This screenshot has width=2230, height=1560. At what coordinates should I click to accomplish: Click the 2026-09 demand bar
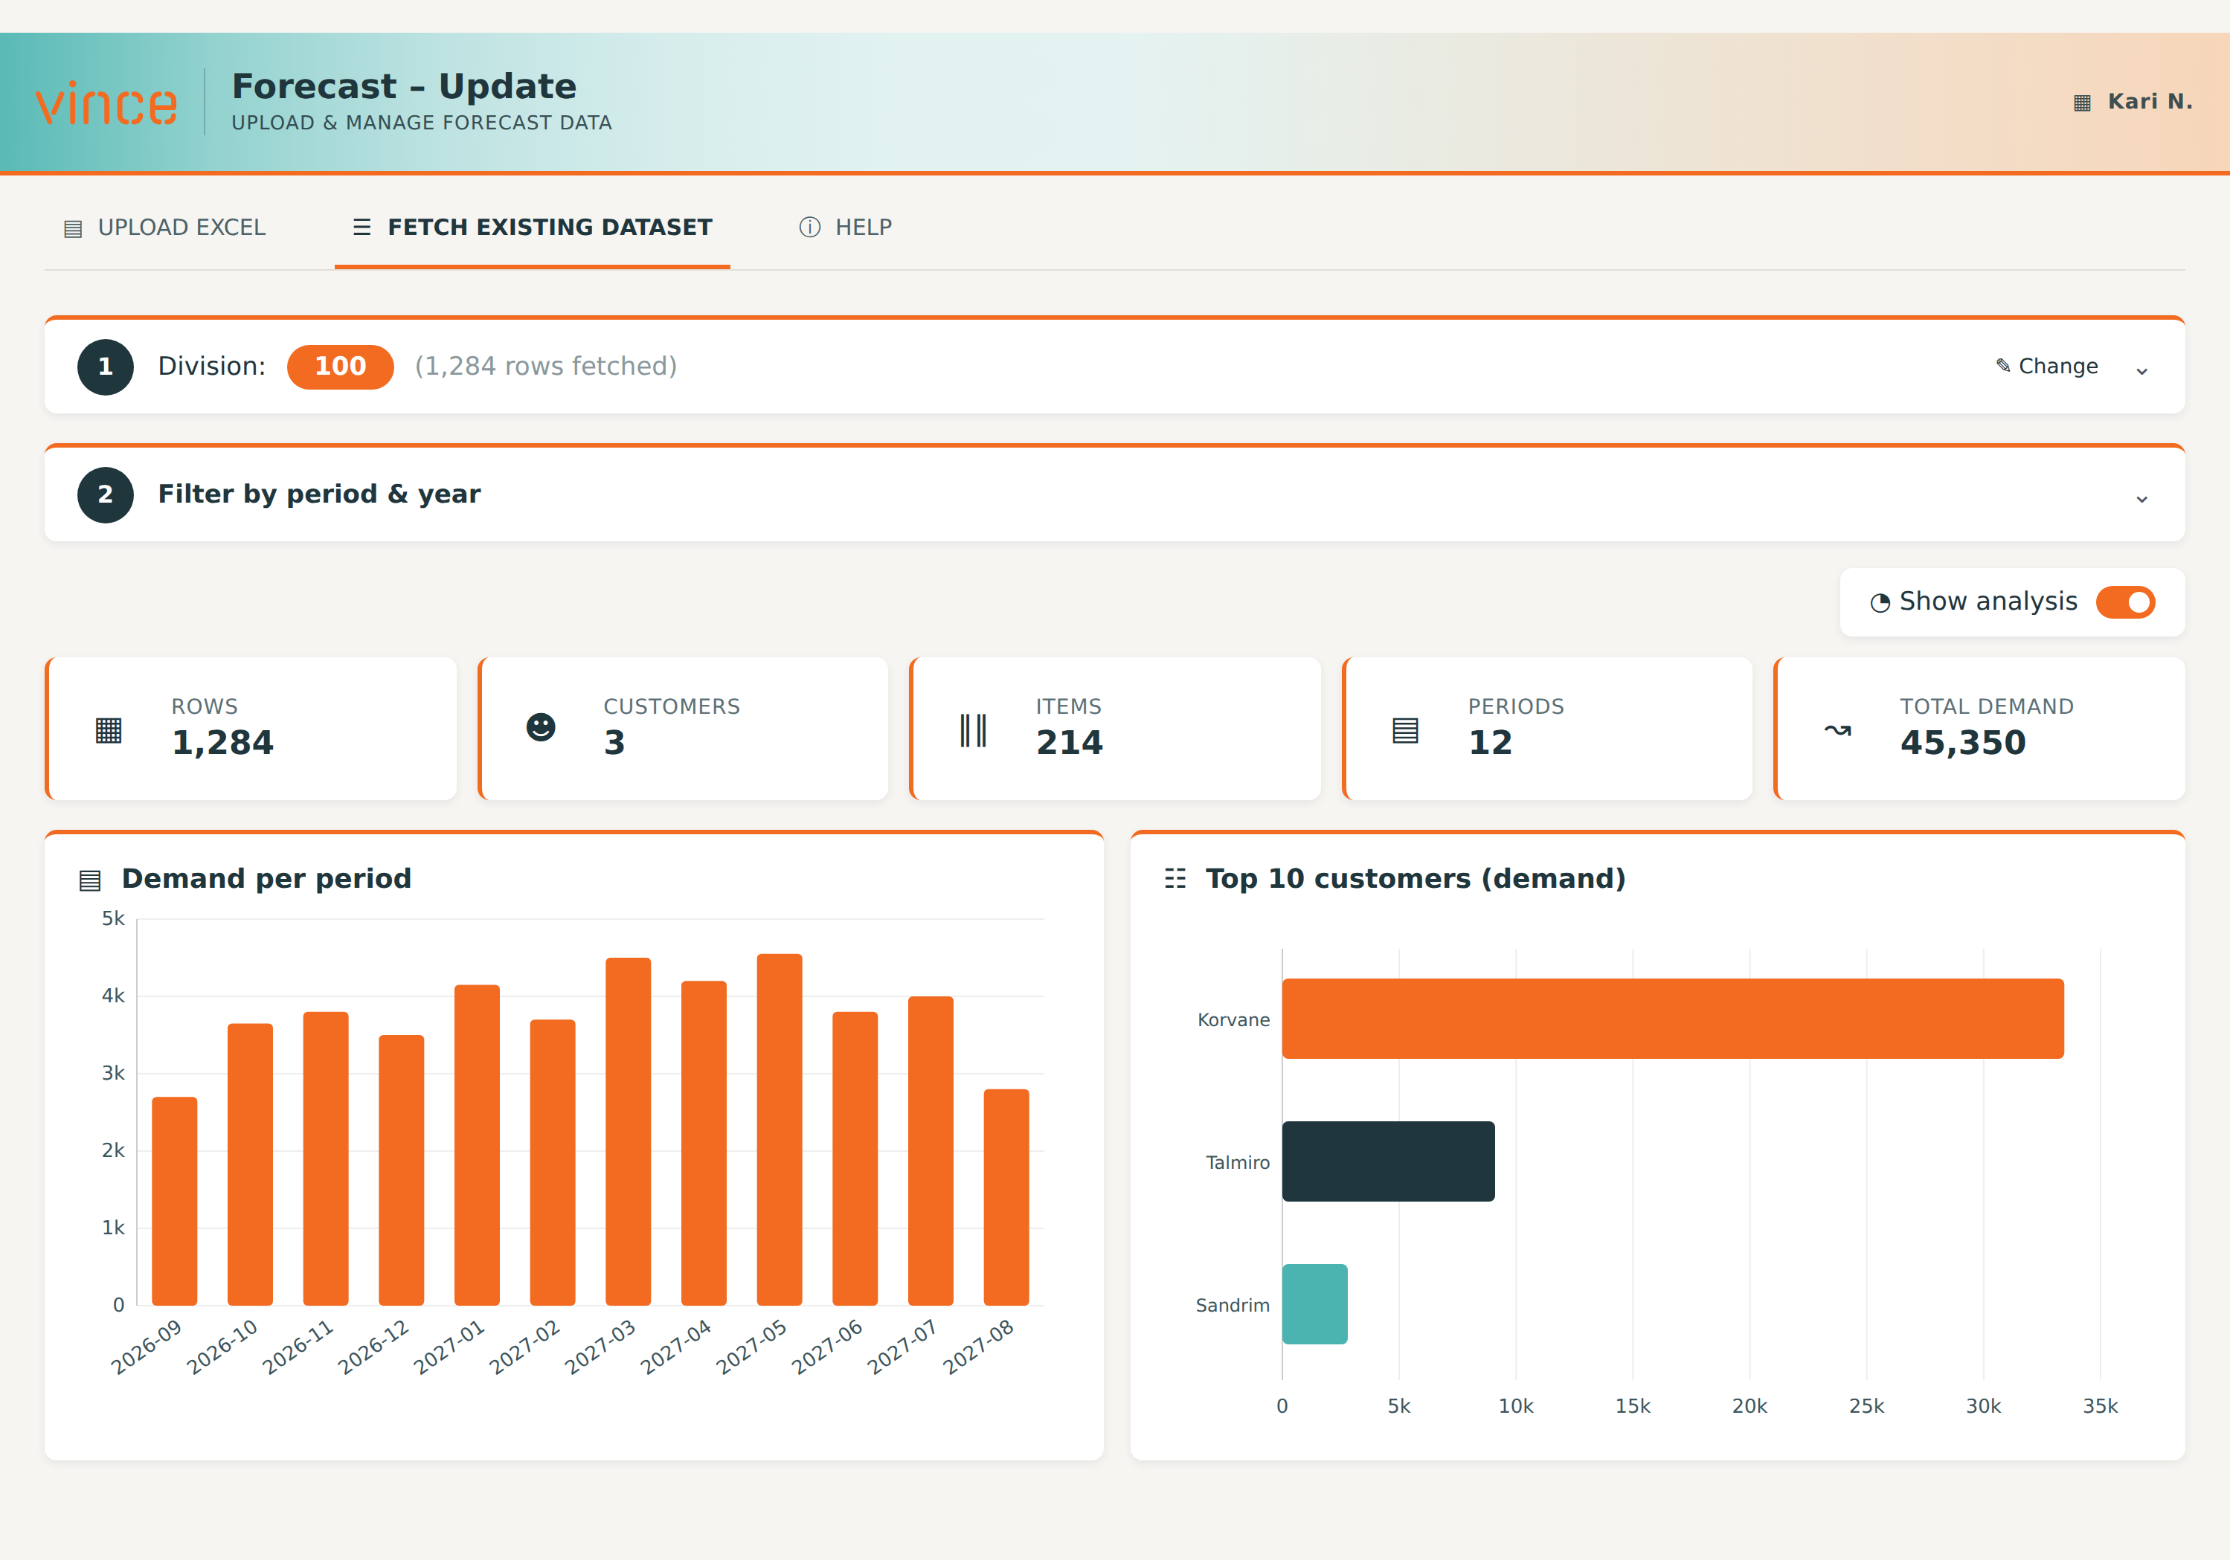[x=175, y=1202]
